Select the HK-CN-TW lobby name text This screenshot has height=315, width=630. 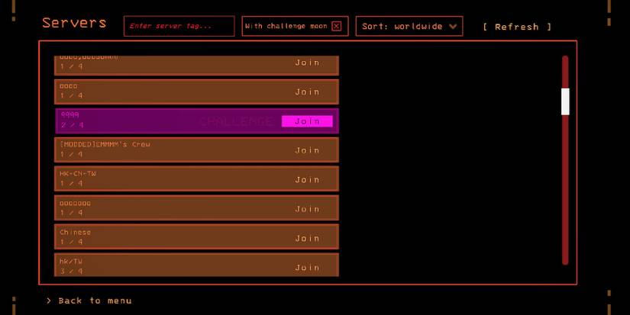pyautogui.click(x=78, y=174)
